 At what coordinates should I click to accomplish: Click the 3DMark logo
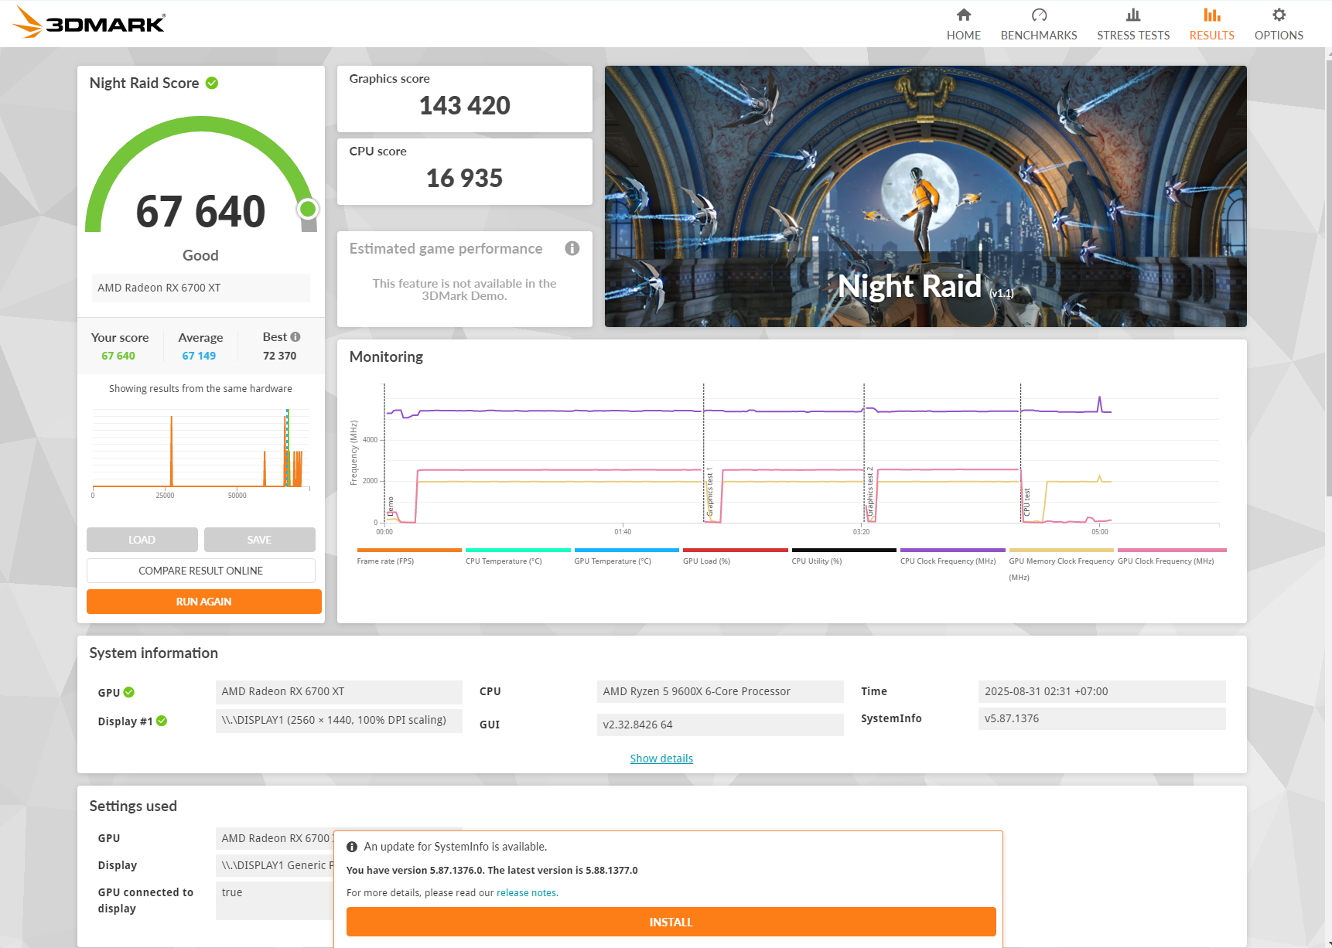90,22
